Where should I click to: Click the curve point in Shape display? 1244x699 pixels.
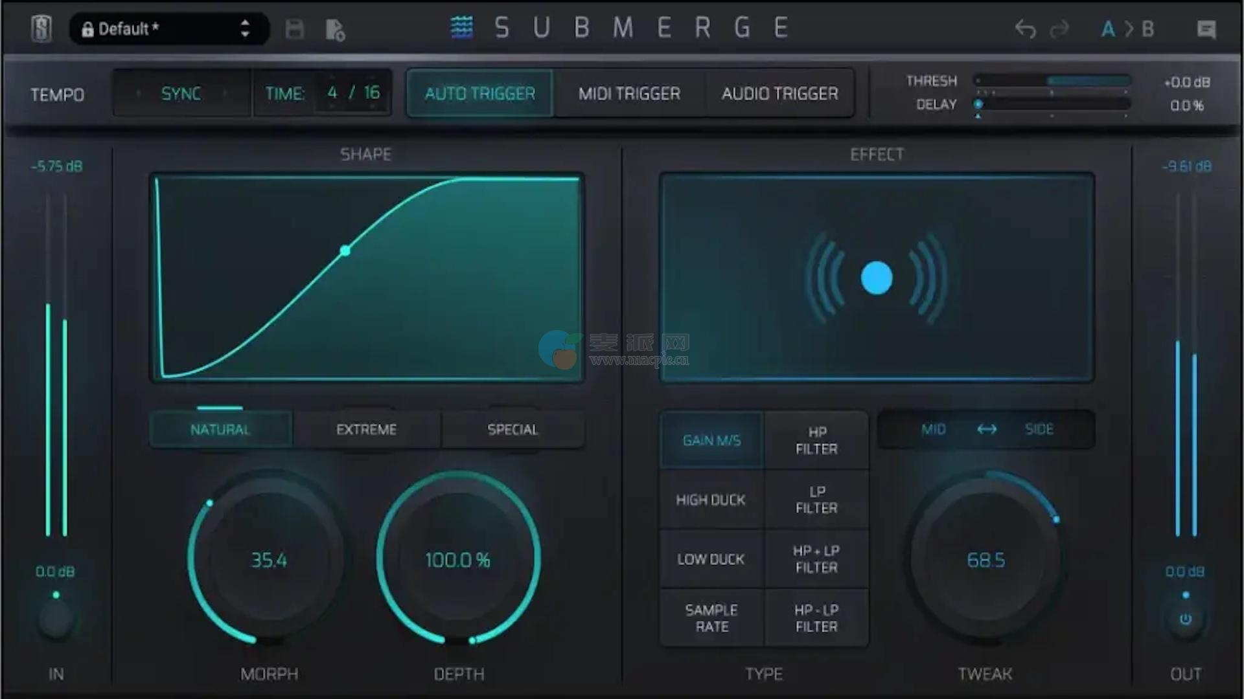[x=345, y=250]
